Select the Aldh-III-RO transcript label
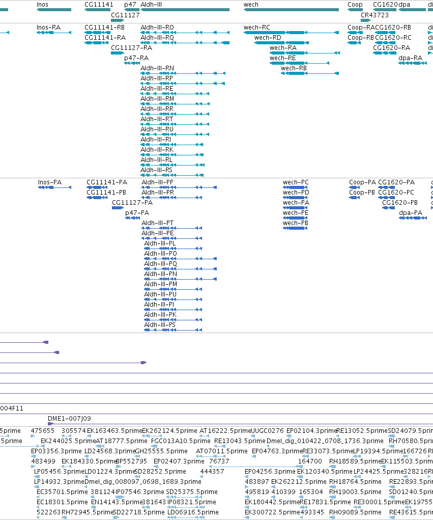Image resolution: width=433 pixels, height=520 pixels. [x=157, y=27]
